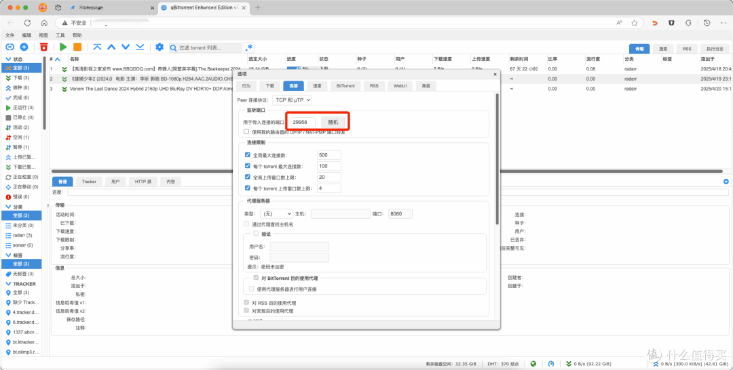Open the 工具 menu
Screen dimensions: 733x370
point(60,35)
